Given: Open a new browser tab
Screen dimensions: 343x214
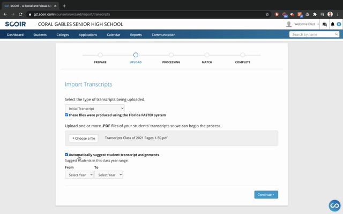Looking at the screenshot, I should point(64,6).
